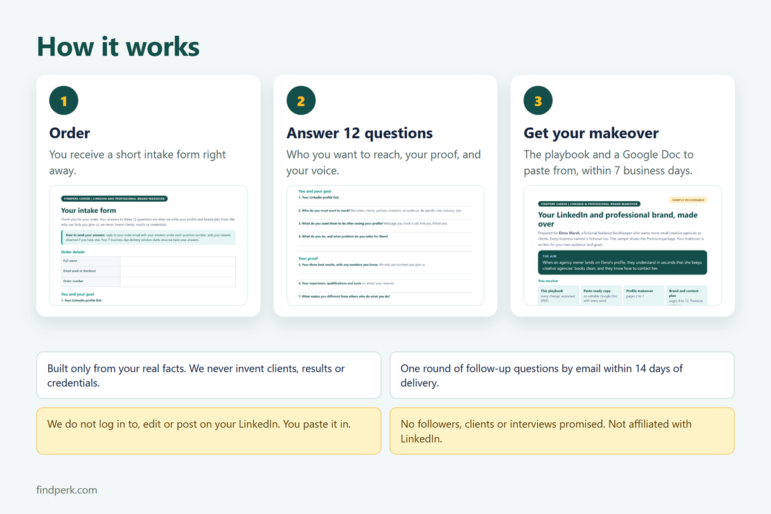Click "Built only from your real facts" box
The width and height of the screenshot is (771, 514).
click(209, 375)
